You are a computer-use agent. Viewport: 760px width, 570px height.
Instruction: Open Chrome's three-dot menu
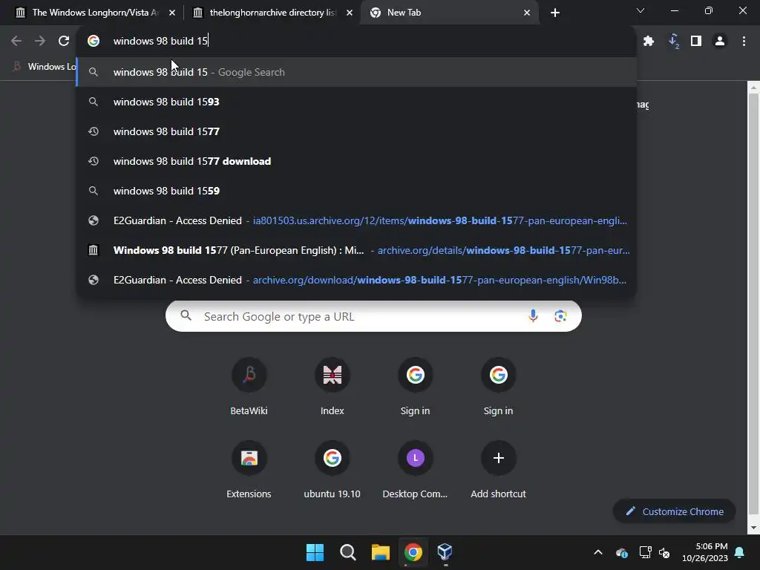[744, 42]
